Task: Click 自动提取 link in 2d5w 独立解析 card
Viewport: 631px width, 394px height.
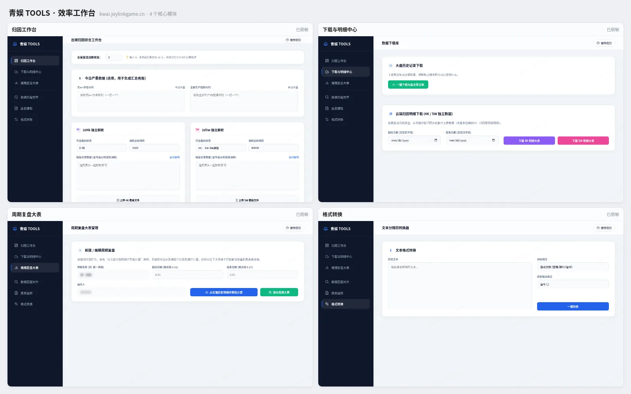Action: [x=294, y=157]
